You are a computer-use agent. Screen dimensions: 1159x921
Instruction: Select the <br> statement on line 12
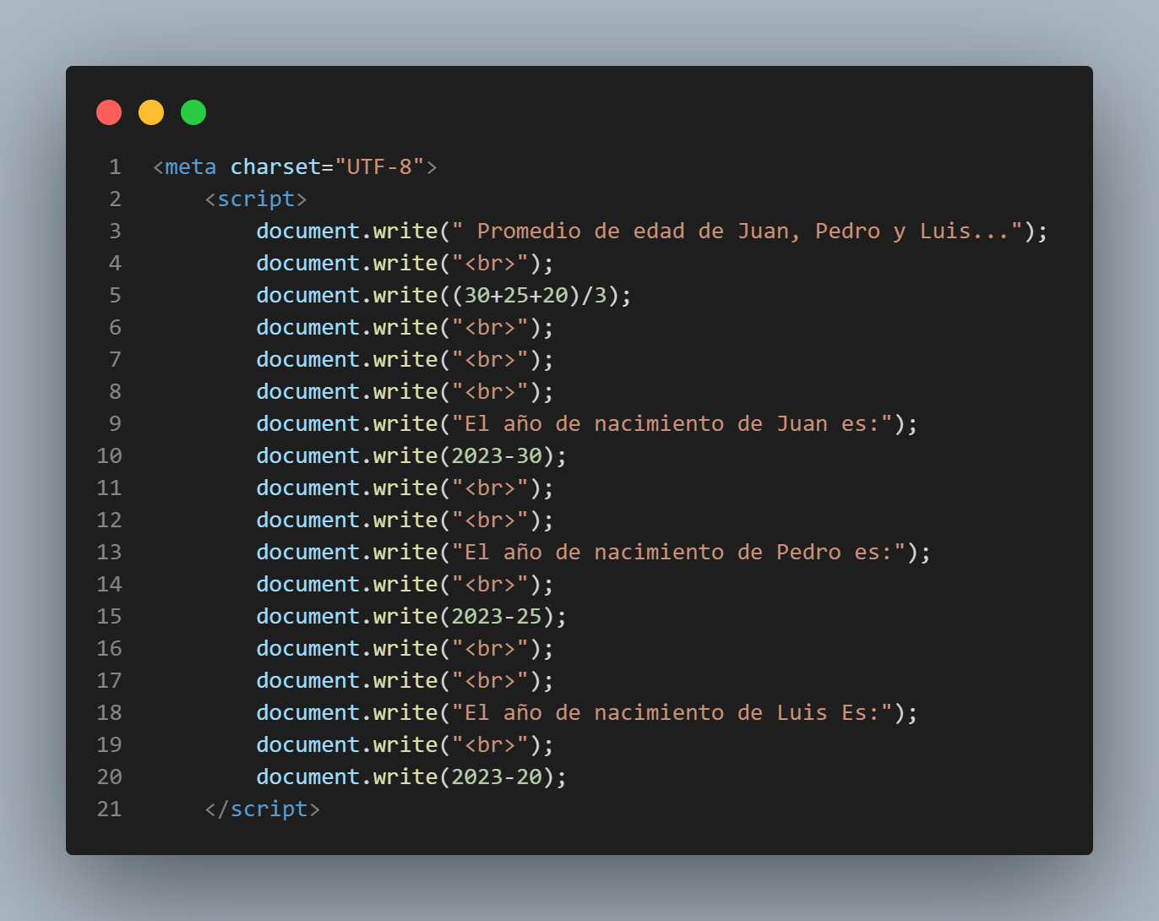405,520
